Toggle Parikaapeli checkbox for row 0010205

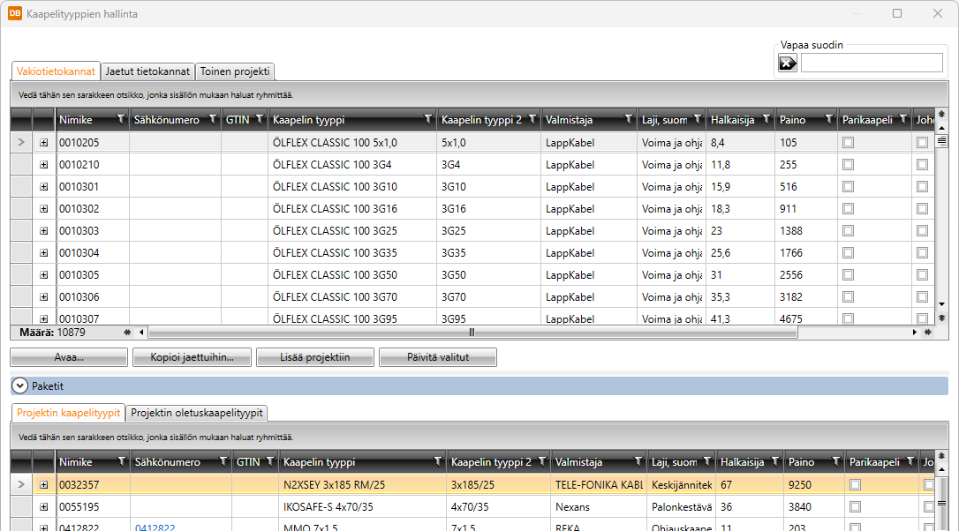coord(848,142)
